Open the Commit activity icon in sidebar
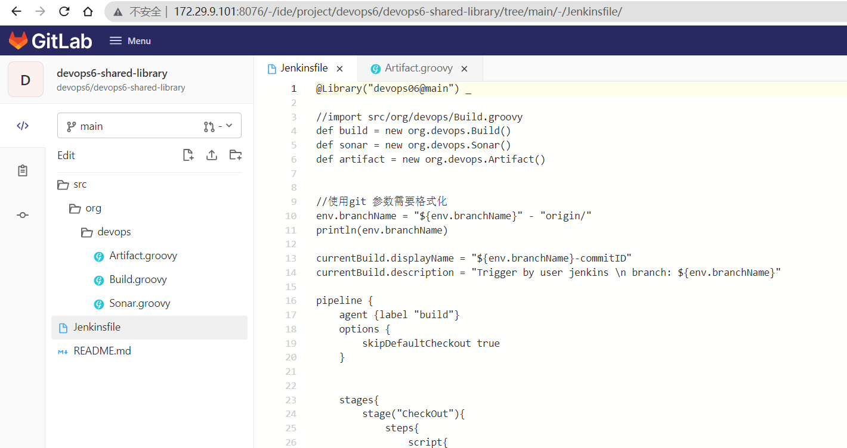This screenshot has width=847, height=448. click(23, 215)
